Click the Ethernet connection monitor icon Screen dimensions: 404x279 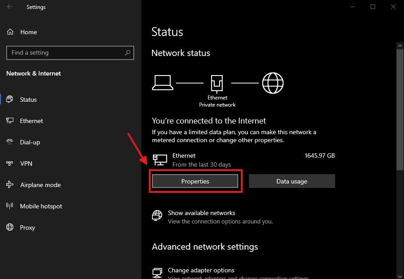tap(160, 160)
